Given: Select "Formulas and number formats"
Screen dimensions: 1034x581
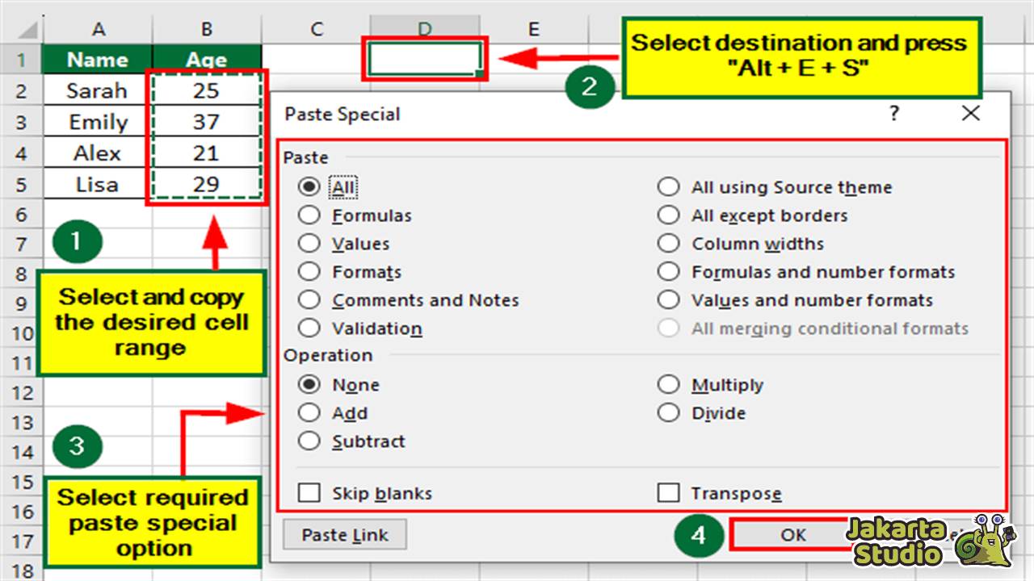Looking at the screenshot, I should click(668, 271).
